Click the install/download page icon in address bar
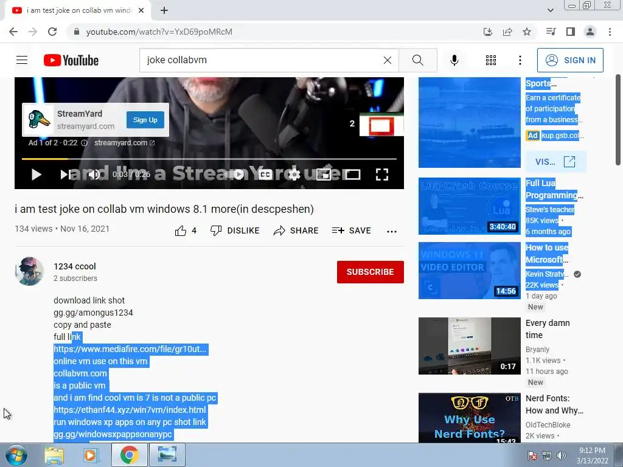The height and width of the screenshot is (467, 623). (x=488, y=32)
